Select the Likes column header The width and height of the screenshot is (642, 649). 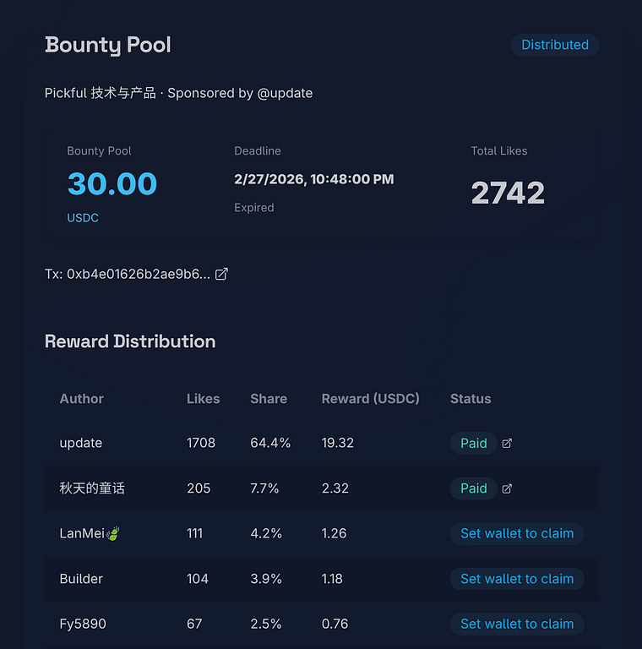click(203, 399)
